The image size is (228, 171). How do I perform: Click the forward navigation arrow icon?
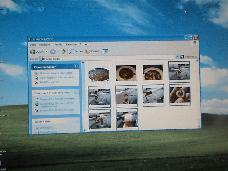tap(53, 52)
